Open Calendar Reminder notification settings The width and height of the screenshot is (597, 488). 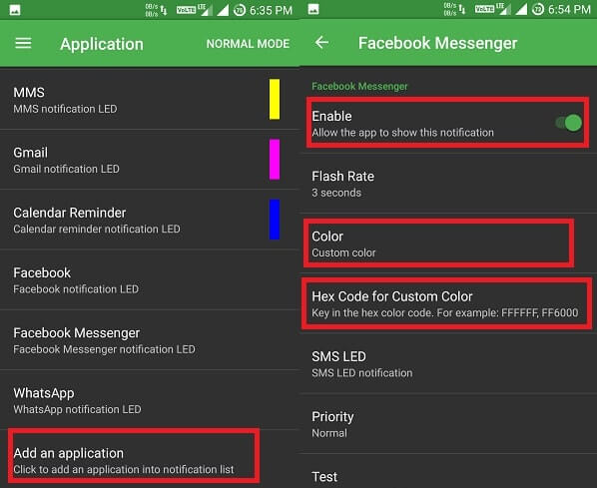tap(150, 220)
